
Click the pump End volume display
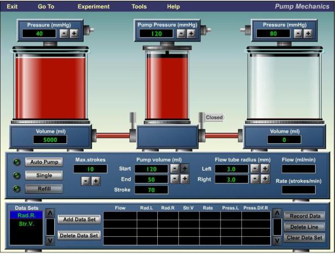point(151,179)
